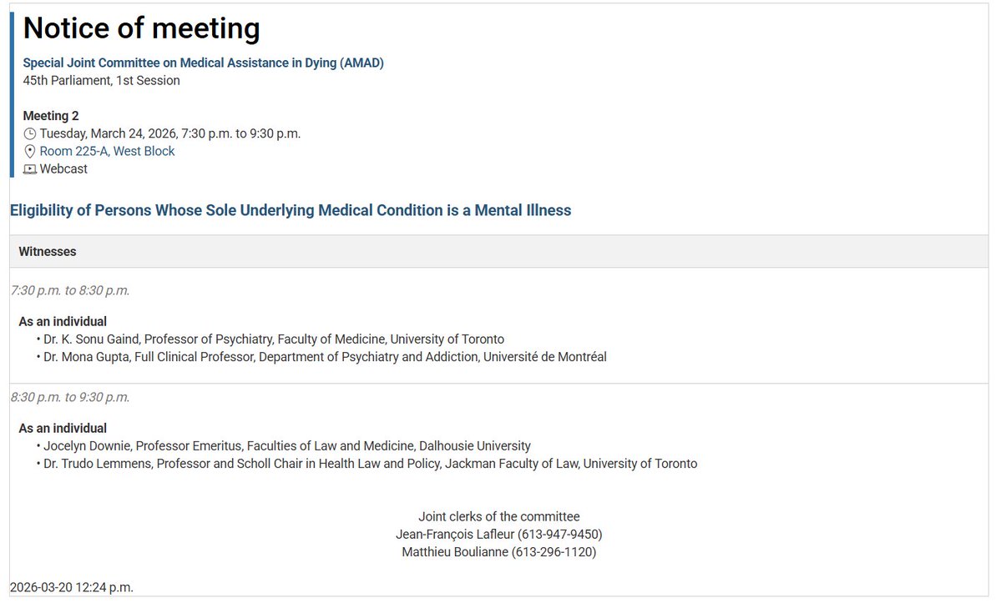Screen dimensions: 1001x603
Task: Select witness Dr. Mona Gupta entry
Action: click(325, 357)
